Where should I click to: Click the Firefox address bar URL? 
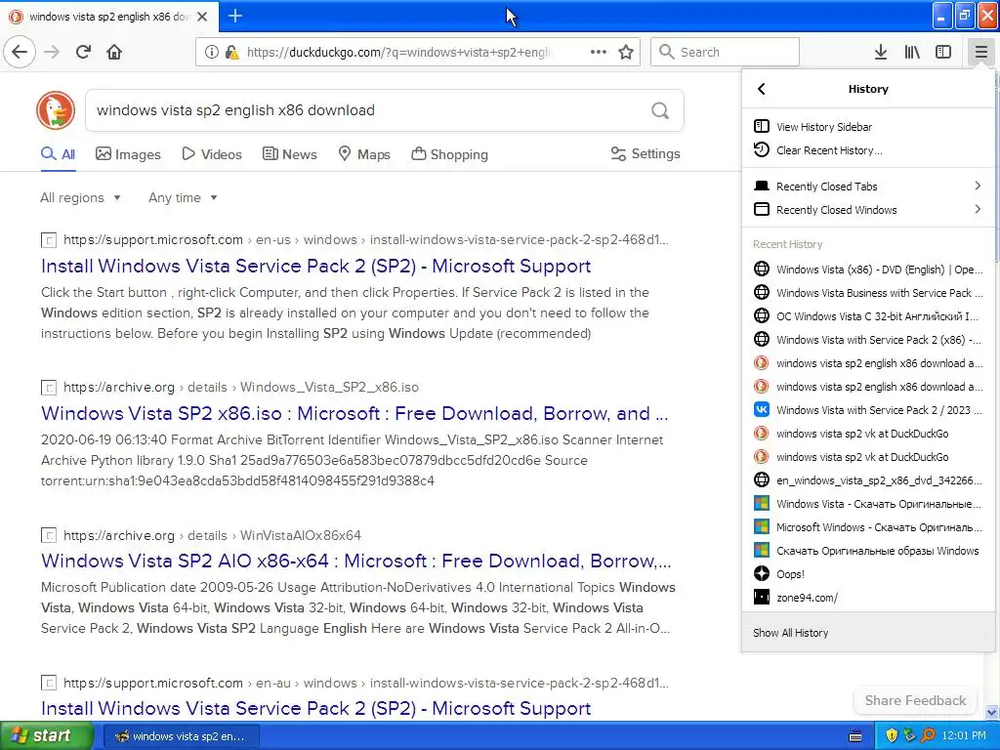(398, 53)
